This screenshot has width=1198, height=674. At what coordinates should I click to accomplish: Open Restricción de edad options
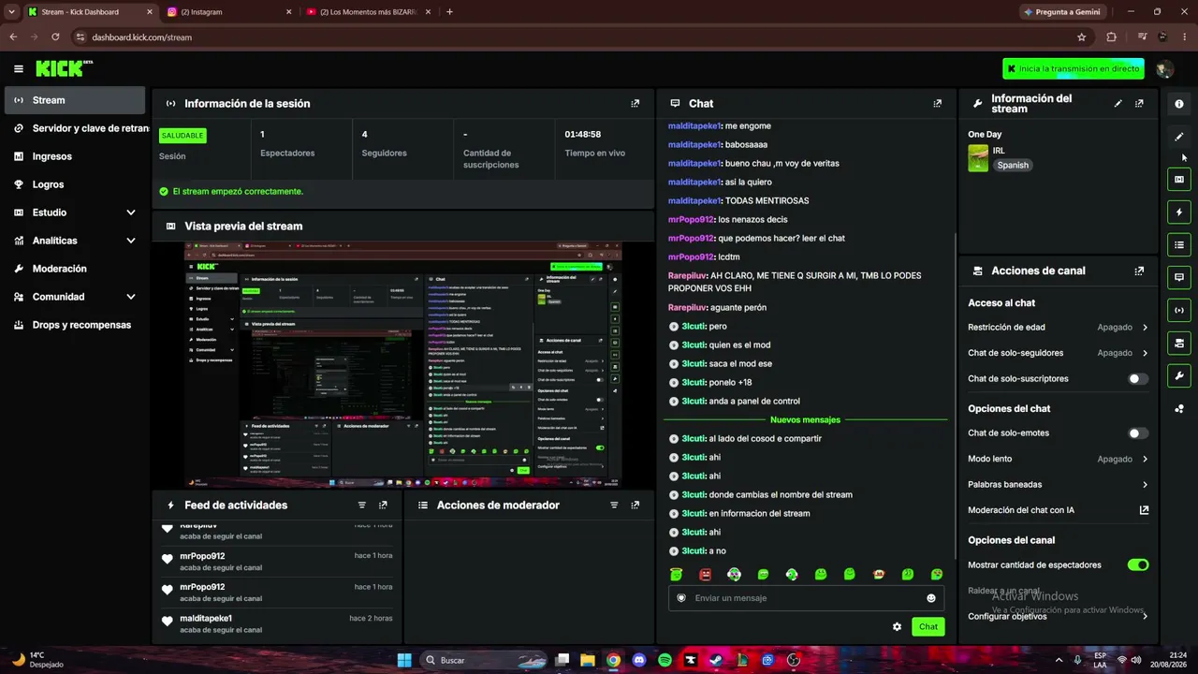[1058, 328]
